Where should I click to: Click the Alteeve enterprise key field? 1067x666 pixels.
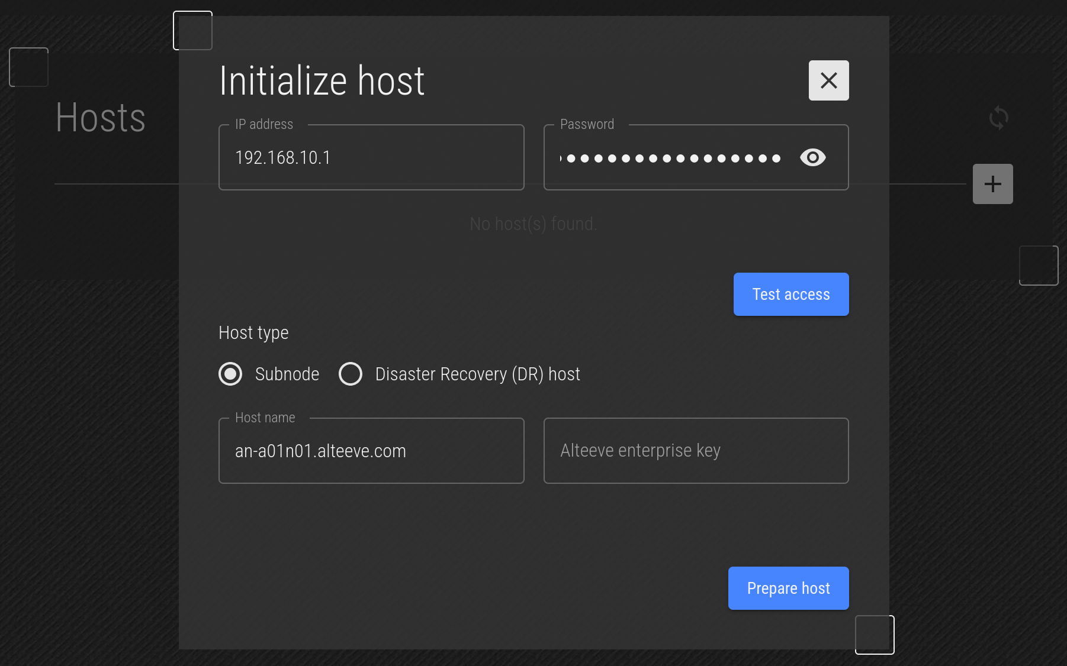coord(696,451)
